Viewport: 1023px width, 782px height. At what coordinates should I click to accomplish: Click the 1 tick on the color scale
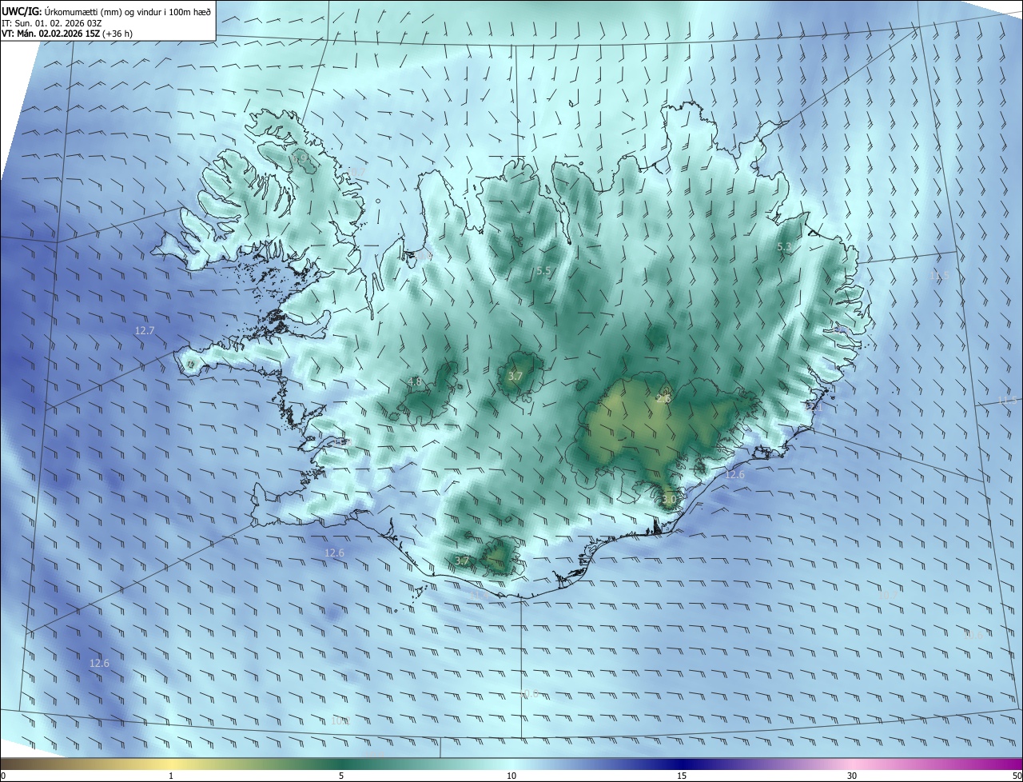point(171,776)
